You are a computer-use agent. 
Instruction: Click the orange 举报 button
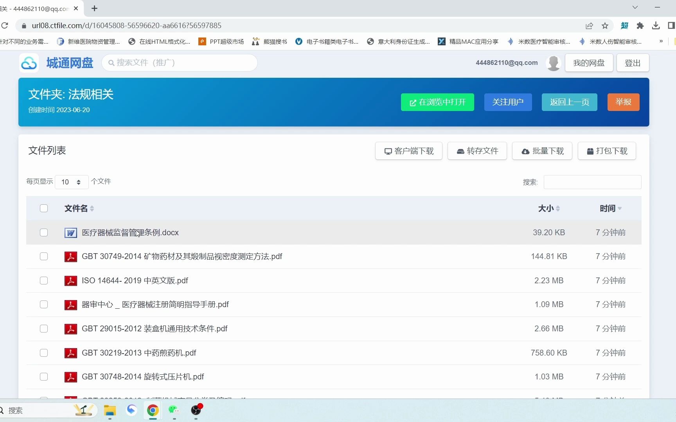623,102
